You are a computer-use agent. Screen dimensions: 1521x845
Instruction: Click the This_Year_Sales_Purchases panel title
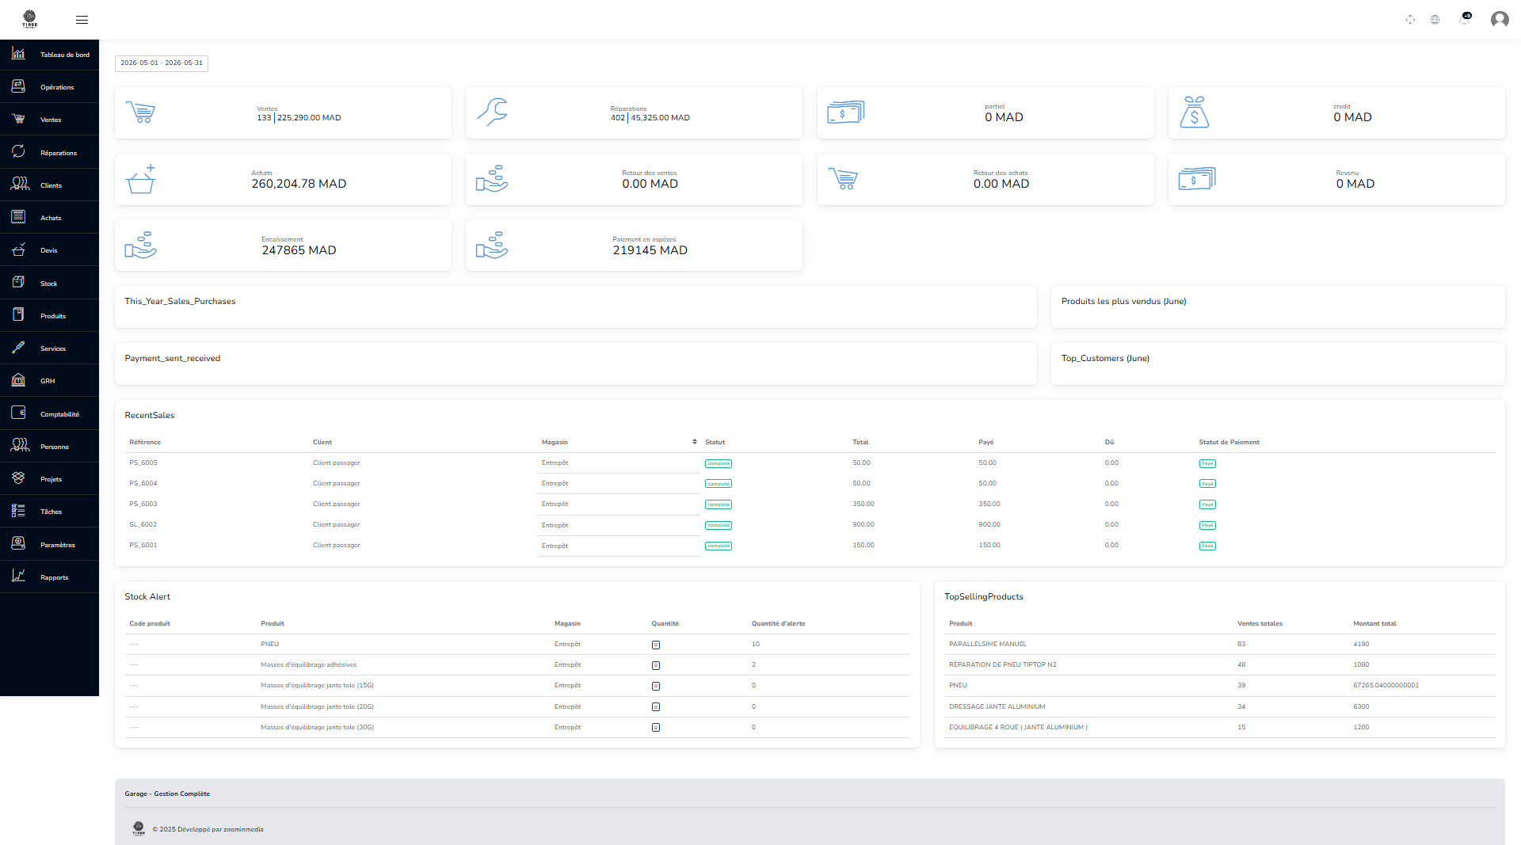point(180,301)
